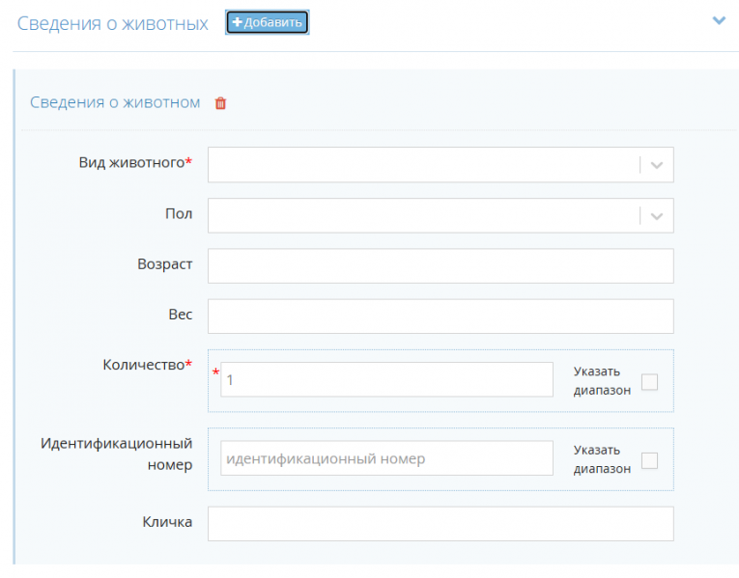Click Указать диапазон label beside identification number
The width and height of the screenshot is (739, 578).
tap(601, 459)
